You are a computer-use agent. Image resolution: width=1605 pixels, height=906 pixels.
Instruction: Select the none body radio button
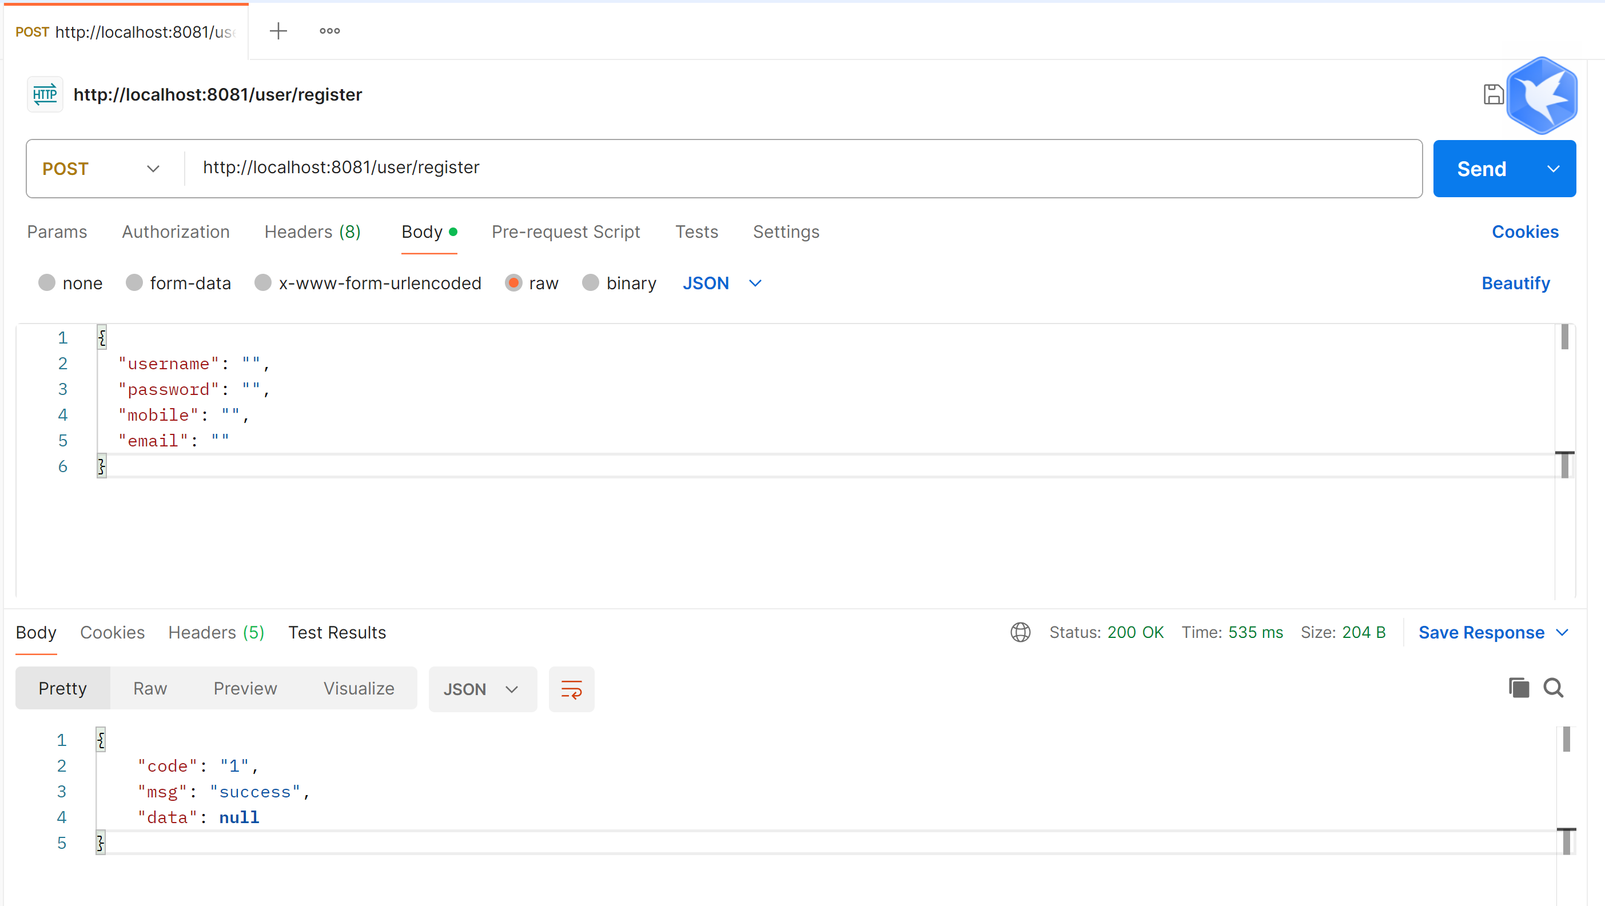point(47,283)
